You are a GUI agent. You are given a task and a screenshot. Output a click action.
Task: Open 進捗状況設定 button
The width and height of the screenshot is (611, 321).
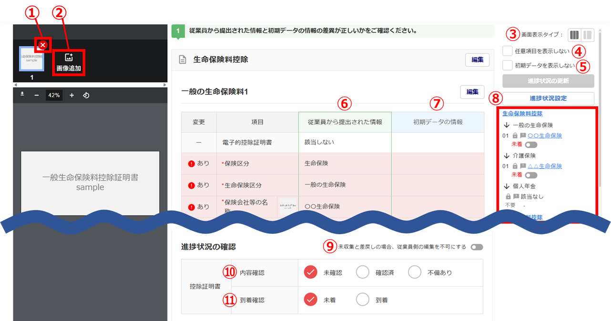click(548, 99)
